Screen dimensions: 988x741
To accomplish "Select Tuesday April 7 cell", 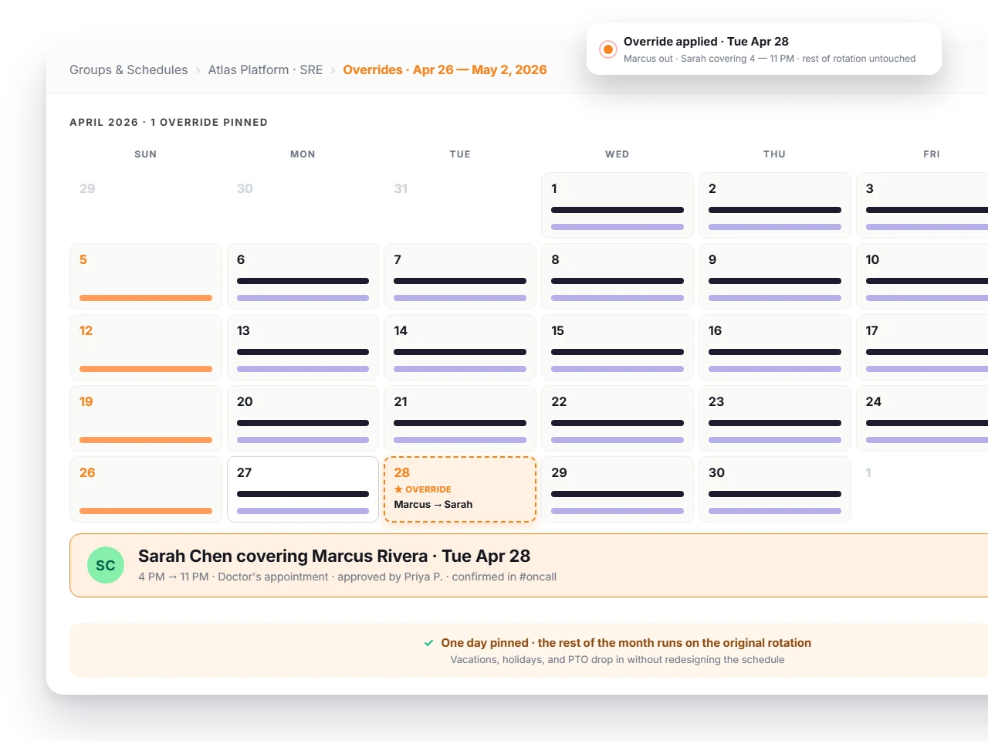I will [460, 276].
